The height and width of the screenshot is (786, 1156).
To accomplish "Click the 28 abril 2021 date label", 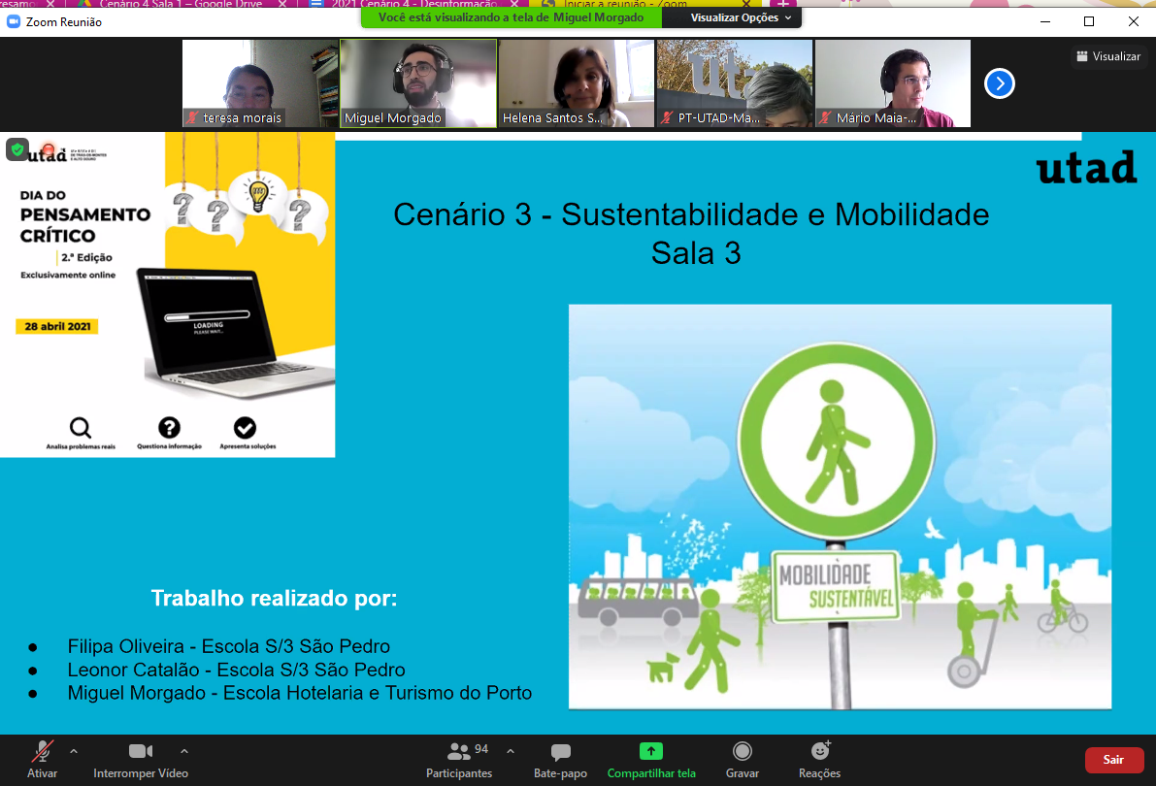I will pyautogui.click(x=57, y=327).
